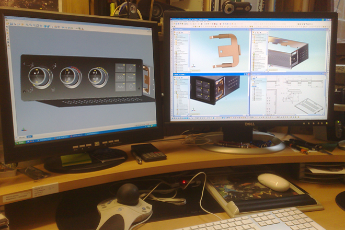Click the enclosure window feature tree vertical scrollbar
This screenshot has height=230, width=345.
click(x=267, y=52)
